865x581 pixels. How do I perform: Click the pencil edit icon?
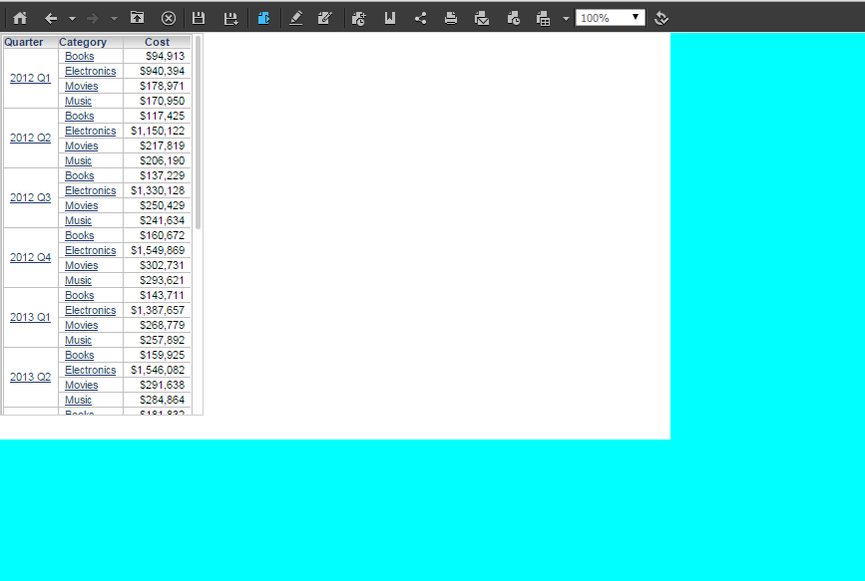(x=295, y=18)
